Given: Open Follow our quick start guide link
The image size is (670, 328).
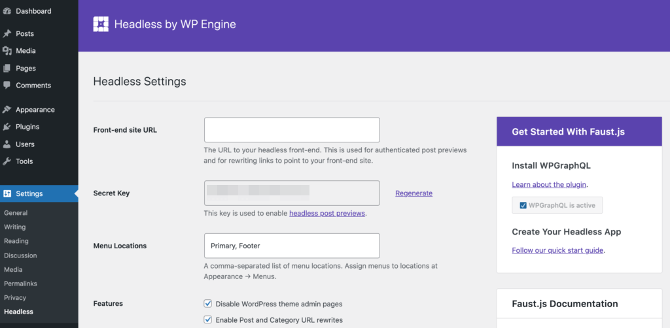Looking at the screenshot, I should (557, 250).
